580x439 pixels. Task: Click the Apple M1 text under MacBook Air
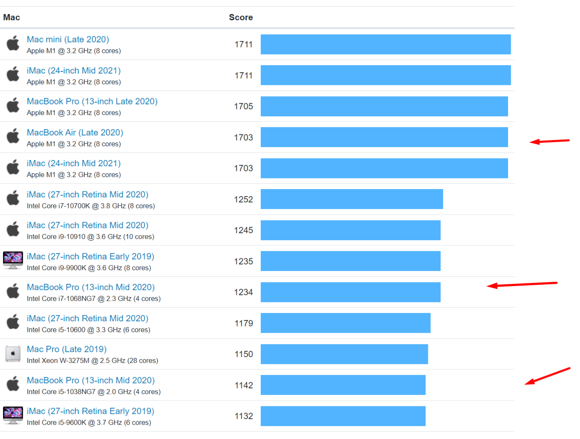point(74,144)
